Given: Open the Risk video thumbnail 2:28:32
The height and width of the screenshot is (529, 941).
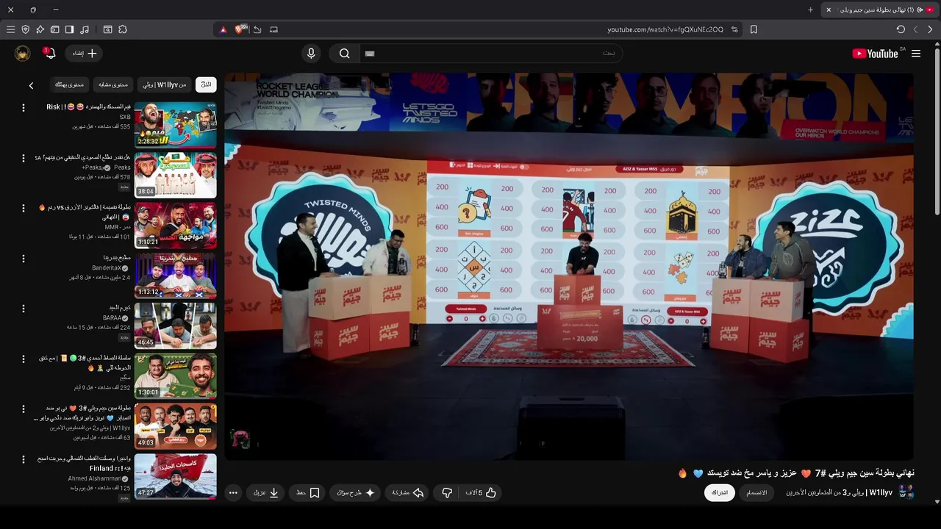Looking at the screenshot, I should click(175, 125).
